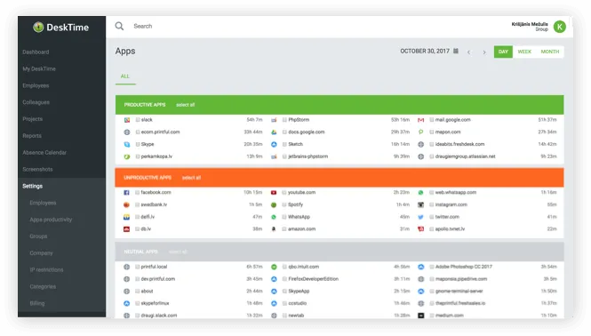Open Company settings

(x=42, y=253)
